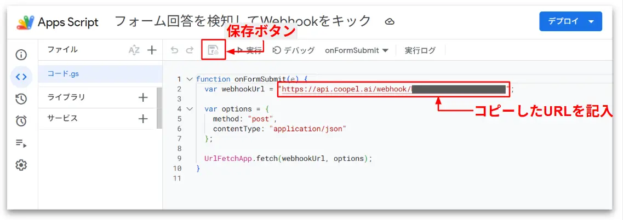Open the Executions list icon

[x=21, y=143]
